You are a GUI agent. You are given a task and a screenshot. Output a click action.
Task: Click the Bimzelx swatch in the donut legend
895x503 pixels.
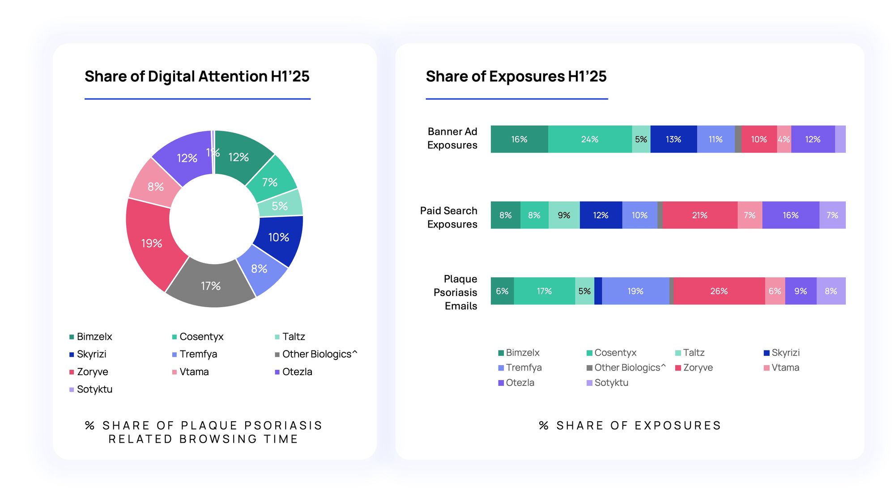pos(72,337)
